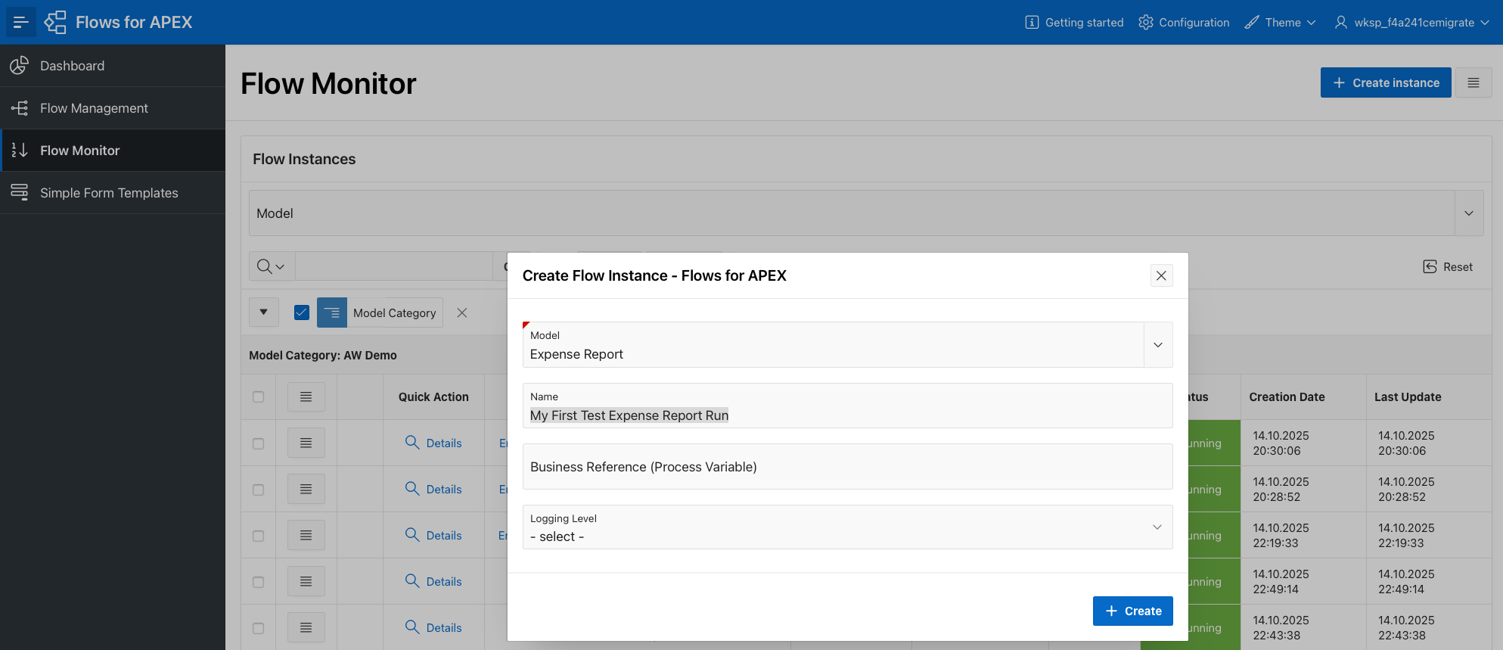
Task: Check the row created 14.10.2025 22:49:14
Action: pos(259,582)
